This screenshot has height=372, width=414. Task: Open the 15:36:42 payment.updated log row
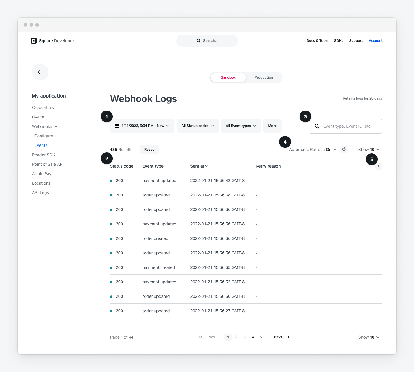click(x=246, y=181)
